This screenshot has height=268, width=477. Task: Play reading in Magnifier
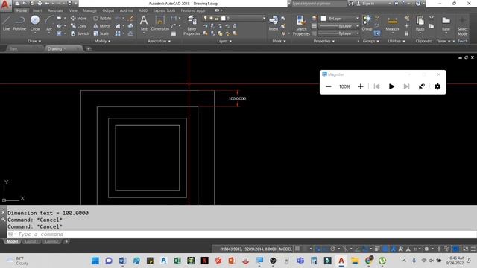coord(391,86)
